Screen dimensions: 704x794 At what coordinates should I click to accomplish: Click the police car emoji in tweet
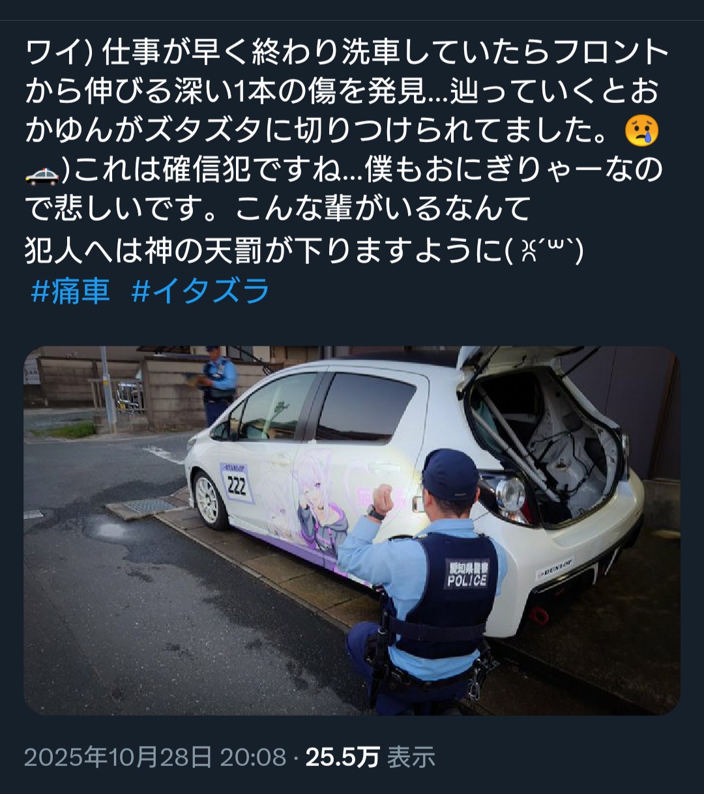click(x=42, y=171)
